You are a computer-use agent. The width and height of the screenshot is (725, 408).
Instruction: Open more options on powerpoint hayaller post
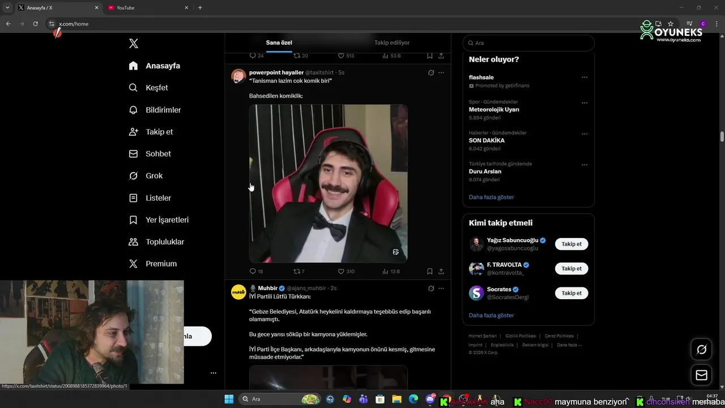tap(441, 73)
